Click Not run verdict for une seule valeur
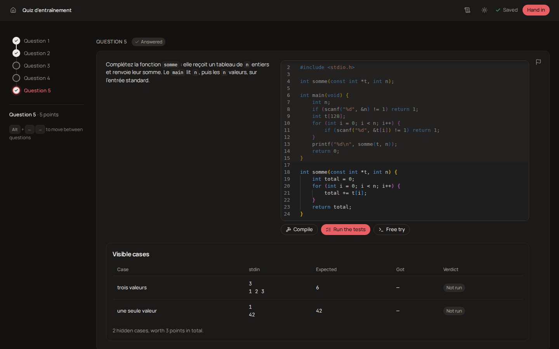 tap(454, 311)
